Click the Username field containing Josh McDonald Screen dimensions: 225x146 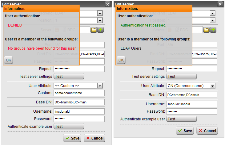pyautogui.click(x=192, y=104)
